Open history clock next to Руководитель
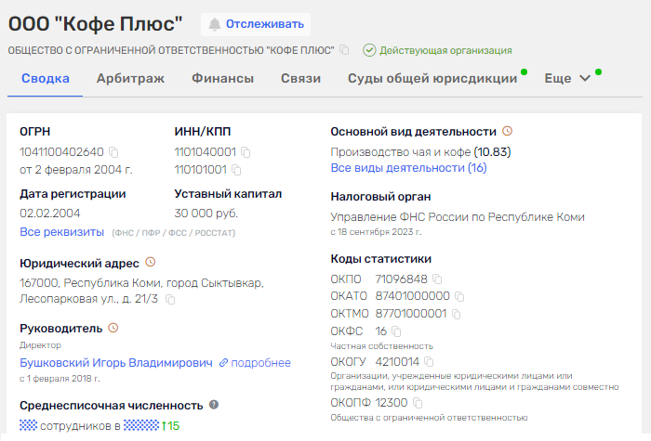The image size is (651, 441). (x=113, y=328)
